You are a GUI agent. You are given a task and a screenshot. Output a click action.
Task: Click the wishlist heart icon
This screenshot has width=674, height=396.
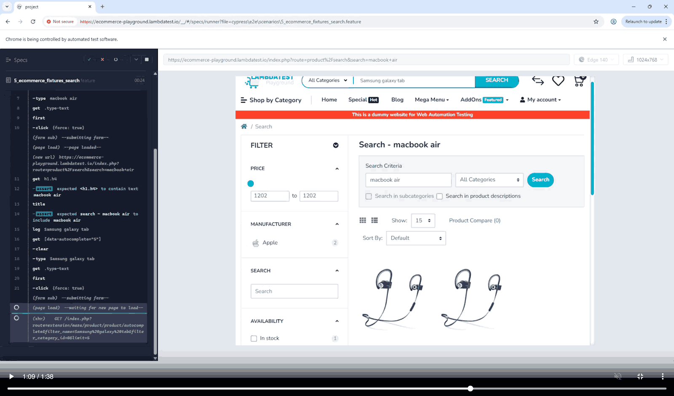click(558, 81)
